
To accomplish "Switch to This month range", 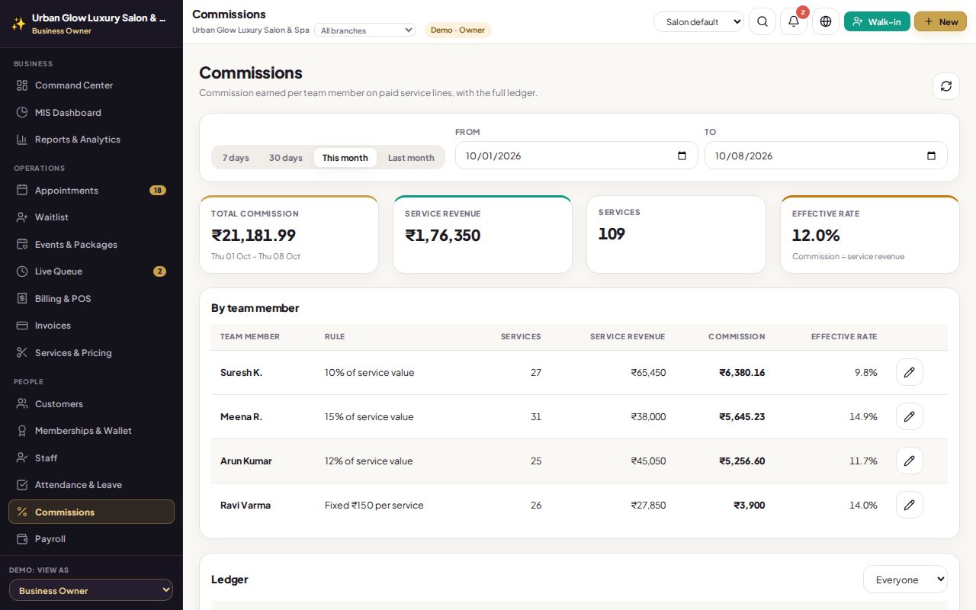I will [345, 158].
